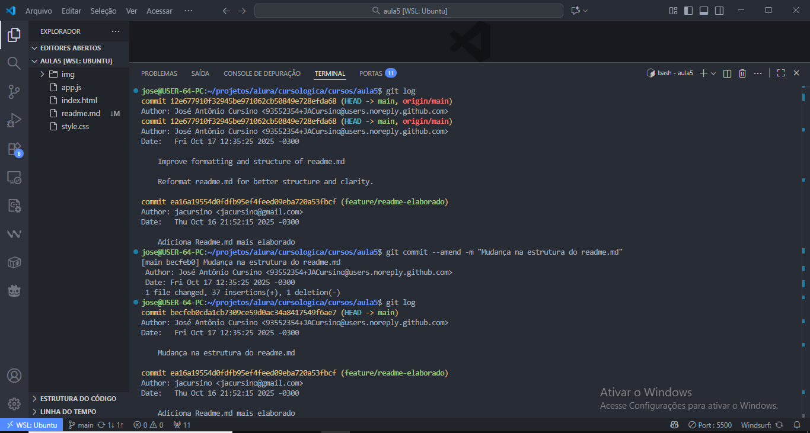Open Accounts icon in activity bar
This screenshot has width=810, height=433.
14,376
